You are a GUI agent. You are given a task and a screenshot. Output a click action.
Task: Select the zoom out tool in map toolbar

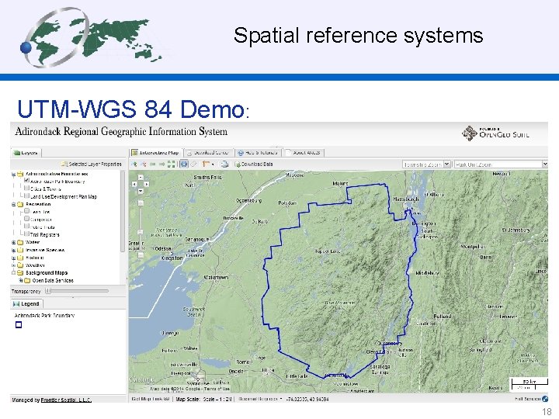coord(144,164)
